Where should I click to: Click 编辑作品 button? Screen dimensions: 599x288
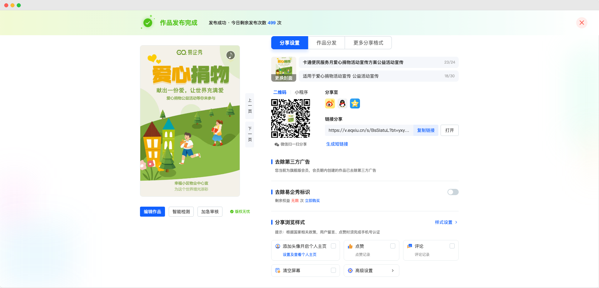click(152, 212)
